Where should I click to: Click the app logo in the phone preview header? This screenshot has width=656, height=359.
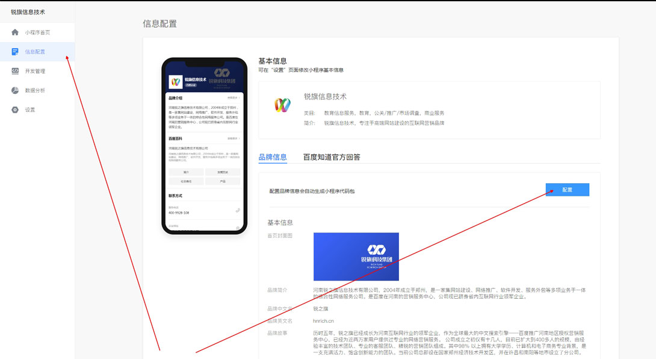click(175, 81)
